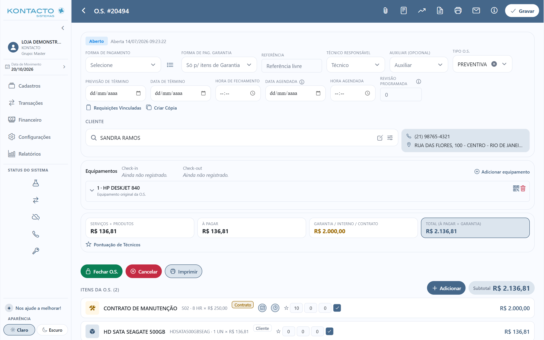Delete HP Deskjet 840 equipment trash icon

(523, 188)
